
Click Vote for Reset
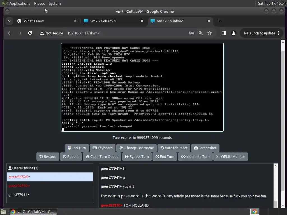pos(174,148)
